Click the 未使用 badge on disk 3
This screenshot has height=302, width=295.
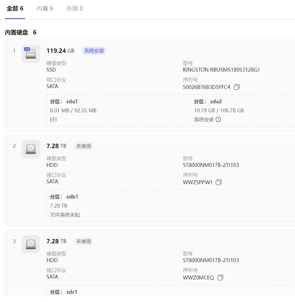84,241
